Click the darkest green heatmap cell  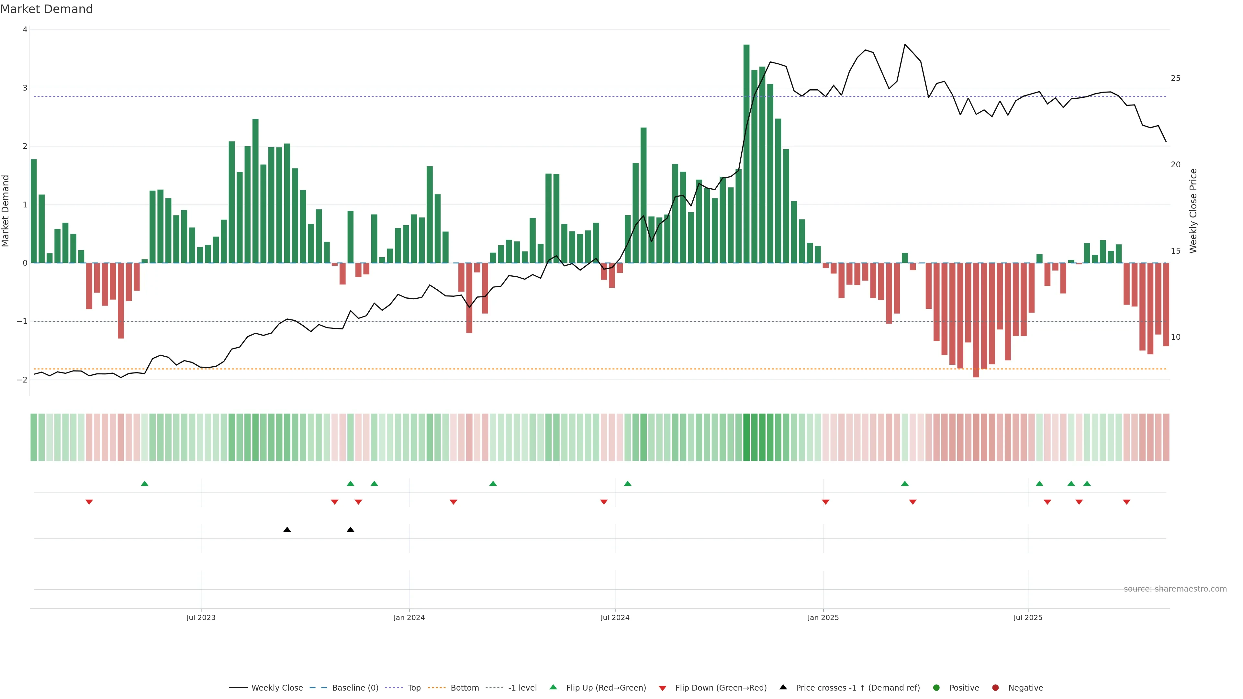(746, 437)
